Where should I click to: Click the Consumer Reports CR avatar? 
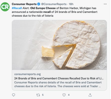click(5, 7)
